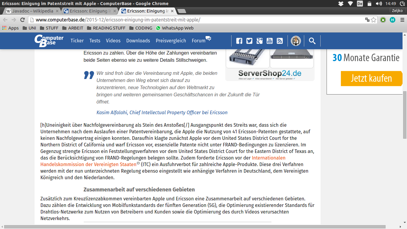Viewport: 407px width, 229px height.
Task: Click Jetzt kaufen button in the ad
Action: point(371,78)
